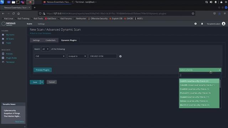228x128 pixels.
Task: Click the Pocket save icon in browser toolbar
Action: [x=214, y=14]
